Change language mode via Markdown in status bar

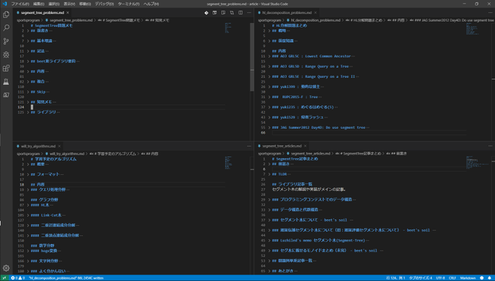point(468,278)
